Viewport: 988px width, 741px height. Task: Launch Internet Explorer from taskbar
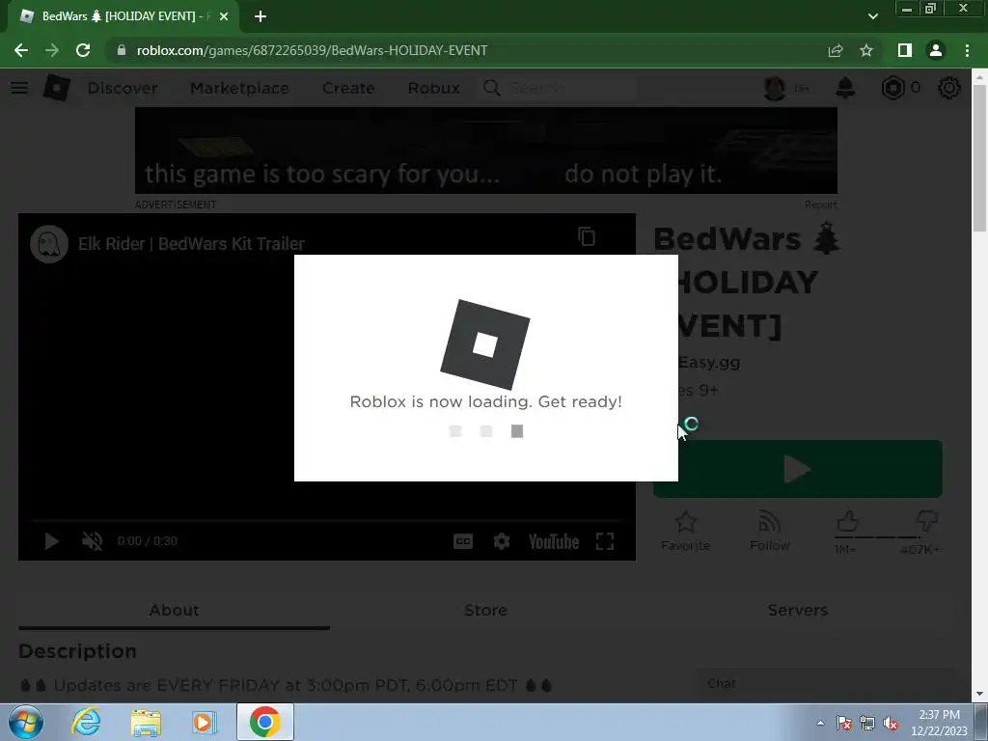[x=86, y=722]
